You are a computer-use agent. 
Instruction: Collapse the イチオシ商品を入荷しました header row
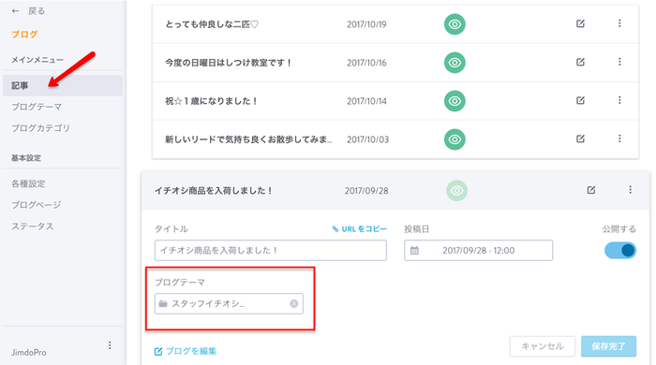pos(395,190)
